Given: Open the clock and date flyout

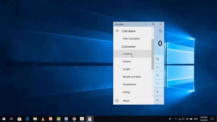Looking at the screenshot, I should [204, 119].
